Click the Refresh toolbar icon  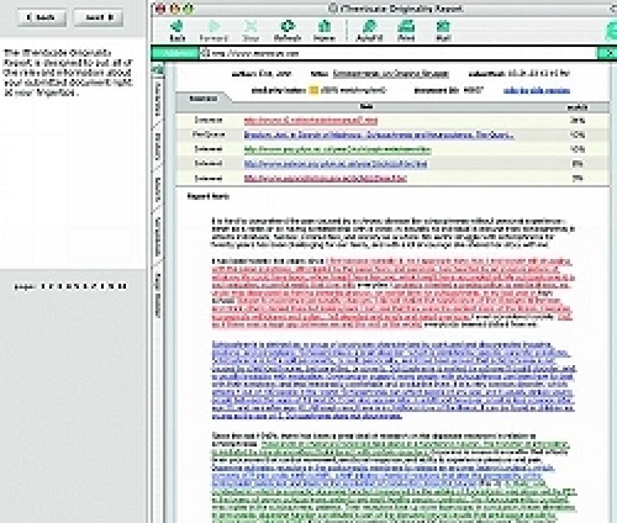coord(287,31)
